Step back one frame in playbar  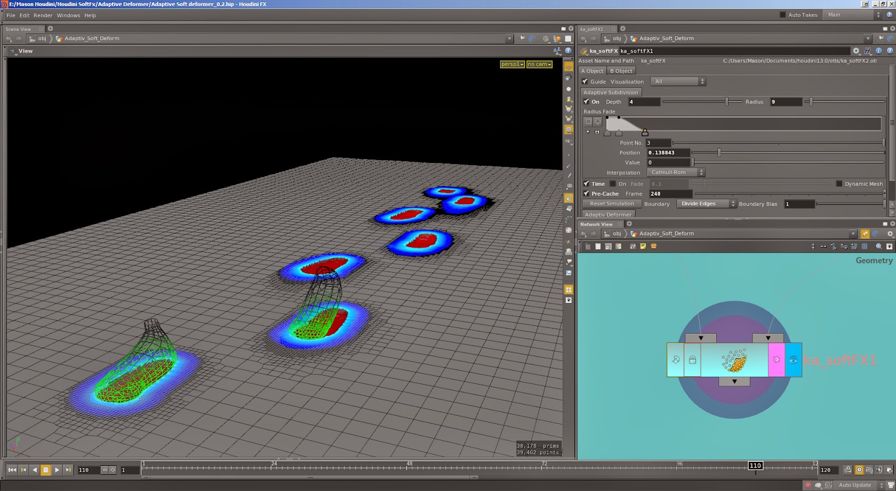click(24, 470)
